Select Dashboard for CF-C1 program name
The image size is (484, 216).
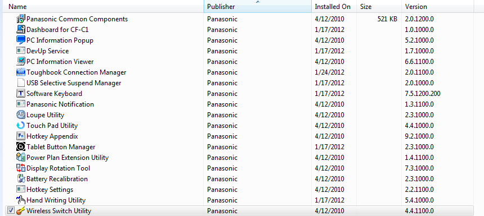tap(58, 30)
